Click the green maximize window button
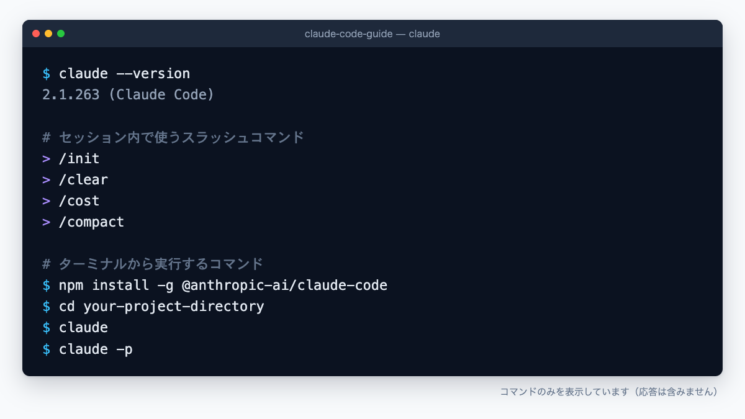 pos(61,34)
